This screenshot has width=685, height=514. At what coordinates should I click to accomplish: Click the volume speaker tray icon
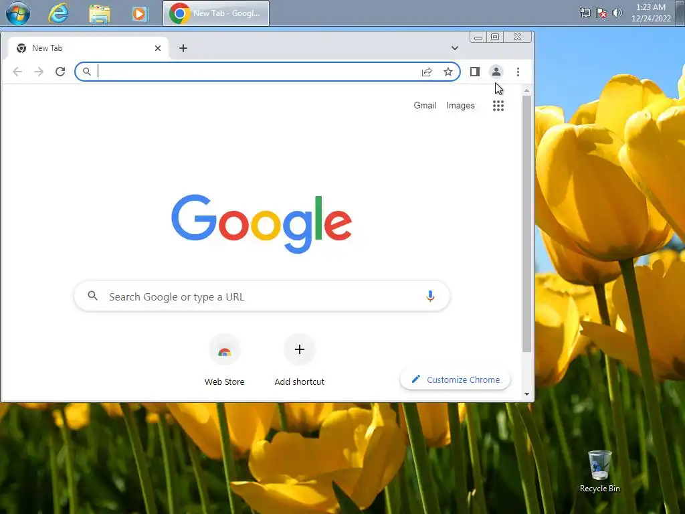(617, 13)
